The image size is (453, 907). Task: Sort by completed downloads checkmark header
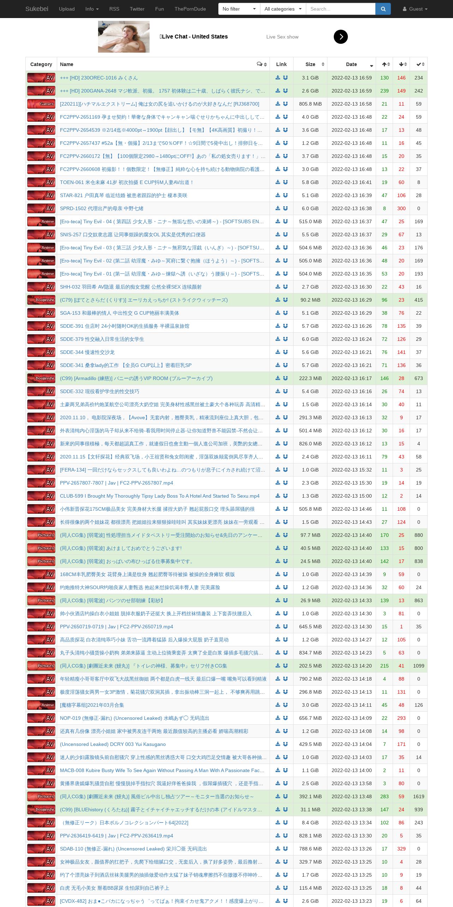tap(419, 64)
